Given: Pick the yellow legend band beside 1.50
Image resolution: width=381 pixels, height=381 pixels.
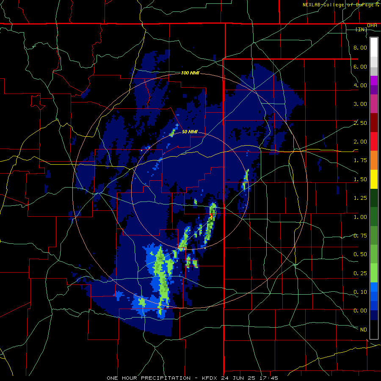Looking at the screenshot, I should pos(374,179).
